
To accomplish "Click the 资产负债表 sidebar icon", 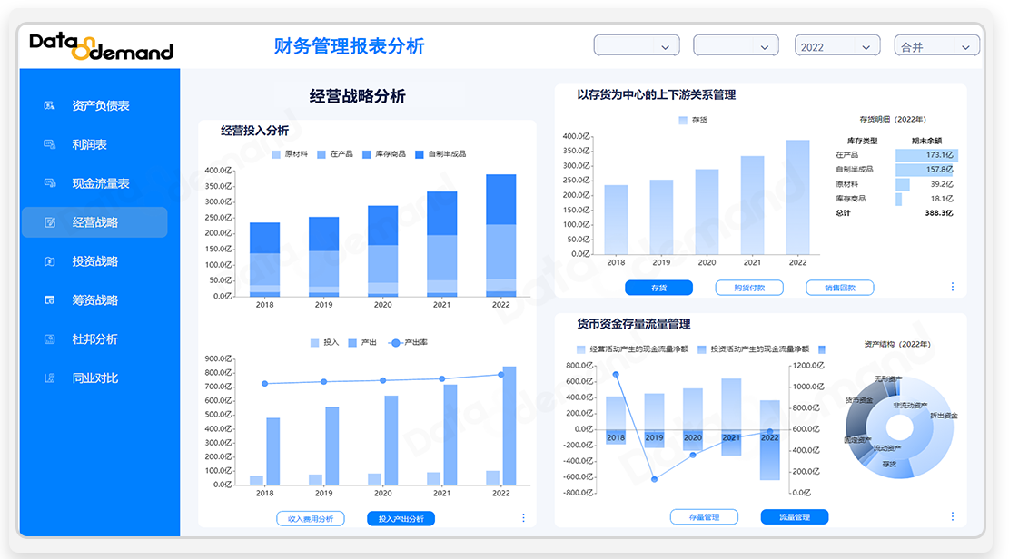I will click(50, 105).
